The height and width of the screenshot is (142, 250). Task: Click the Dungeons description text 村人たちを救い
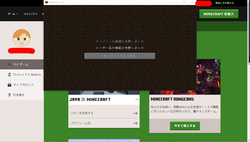(x=184, y=109)
